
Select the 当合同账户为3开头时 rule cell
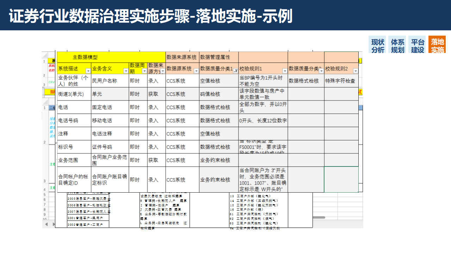(263, 180)
